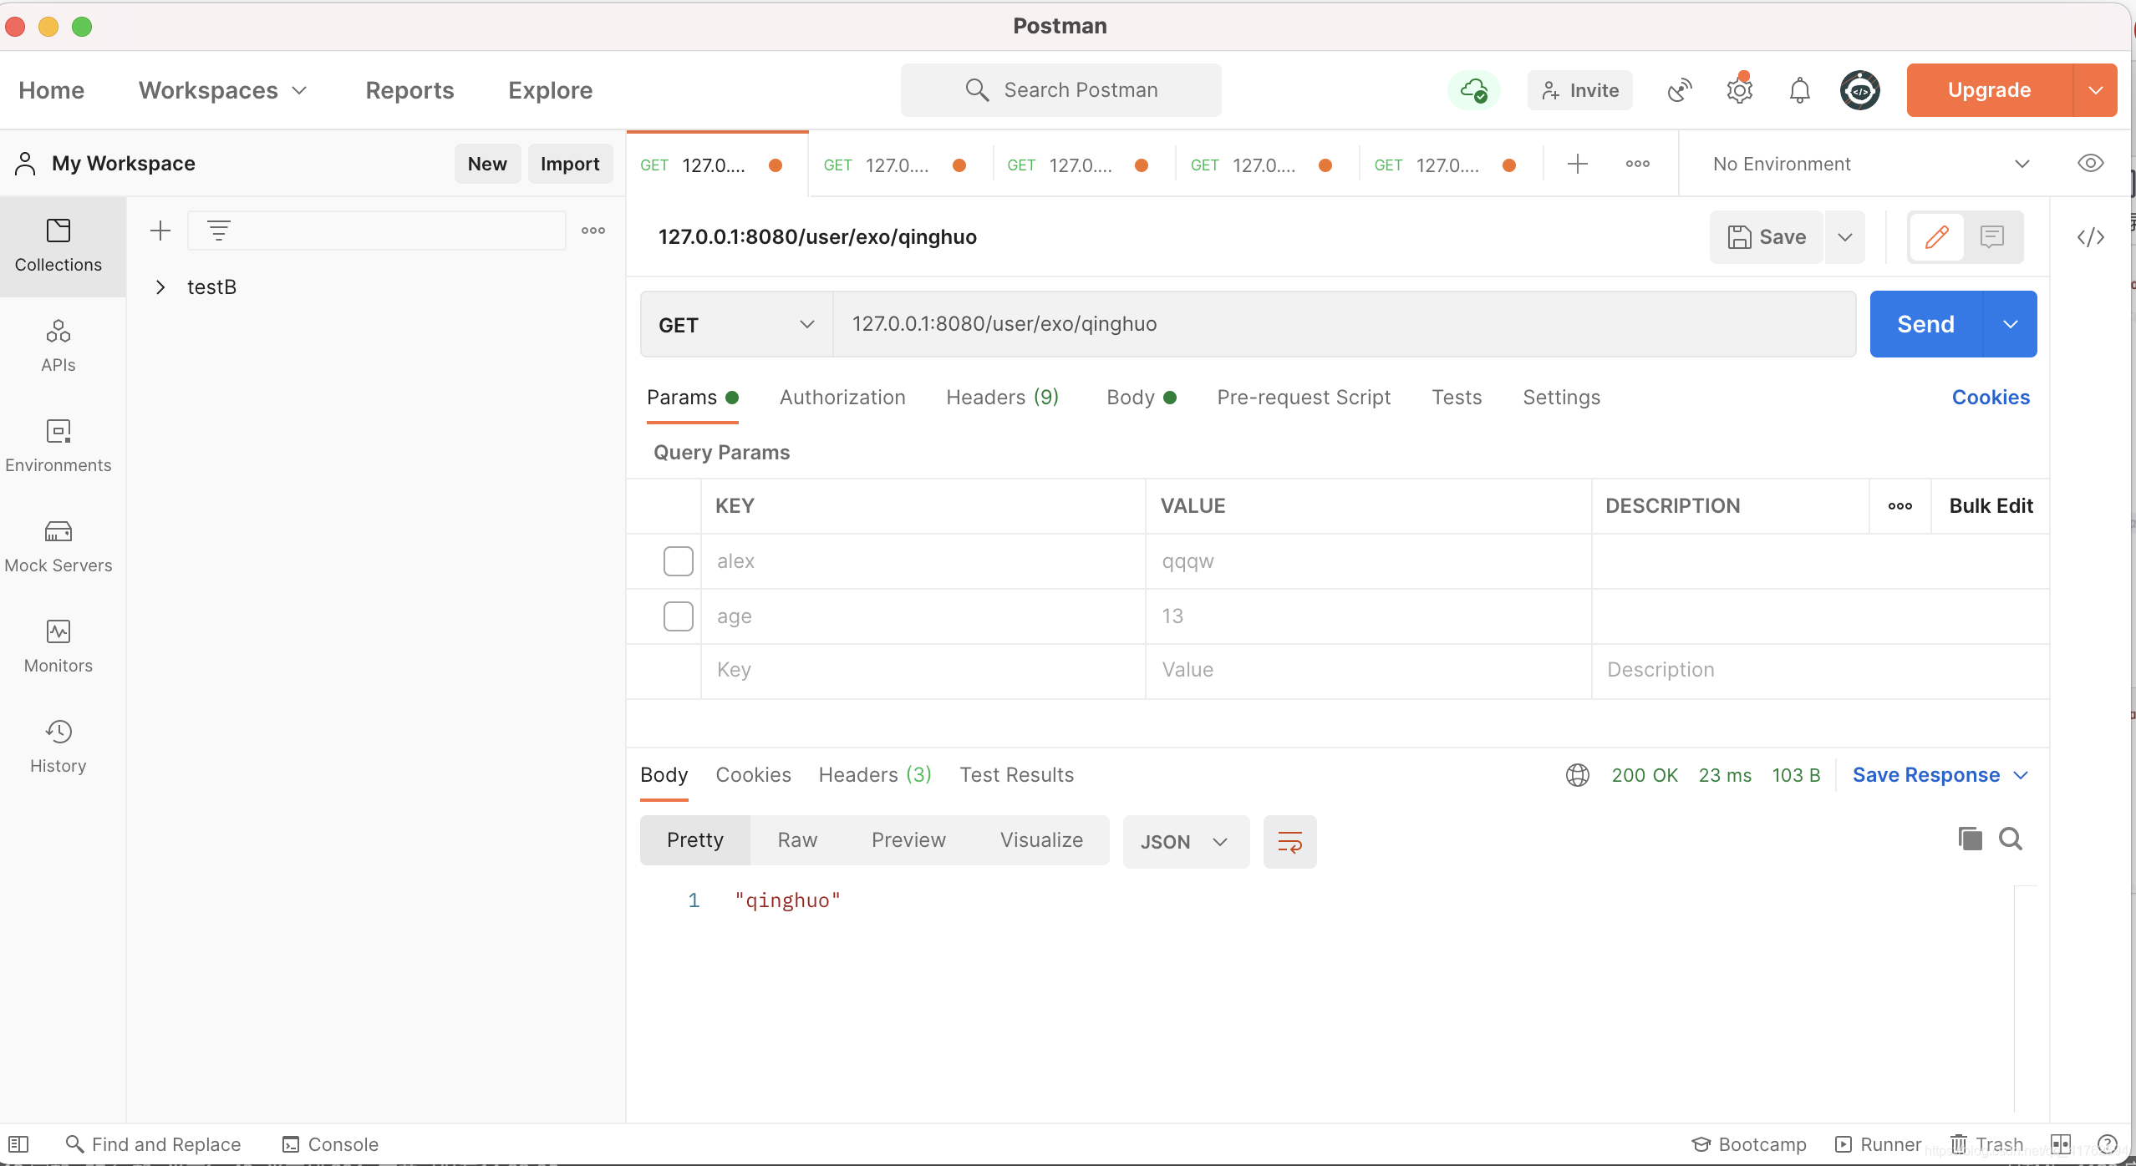Search the response with magnifier icon
Image resolution: width=2136 pixels, height=1166 pixels.
(x=2010, y=839)
